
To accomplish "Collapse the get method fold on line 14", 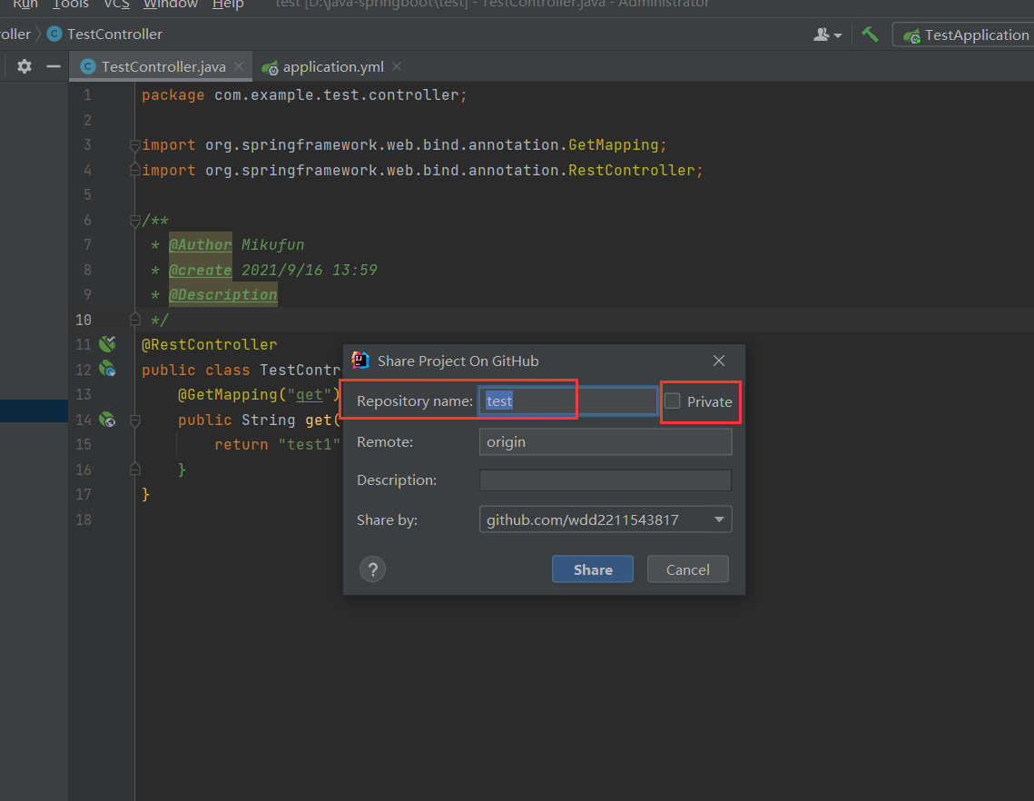I will [x=134, y=420].
